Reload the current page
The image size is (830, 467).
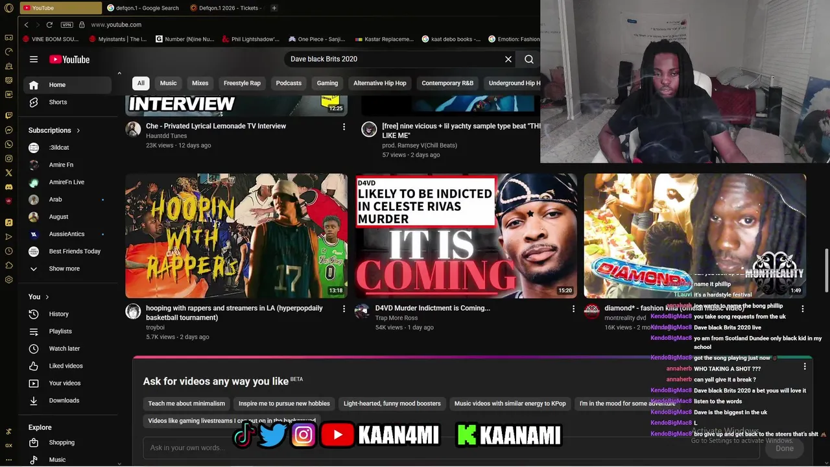pos(49,25)
